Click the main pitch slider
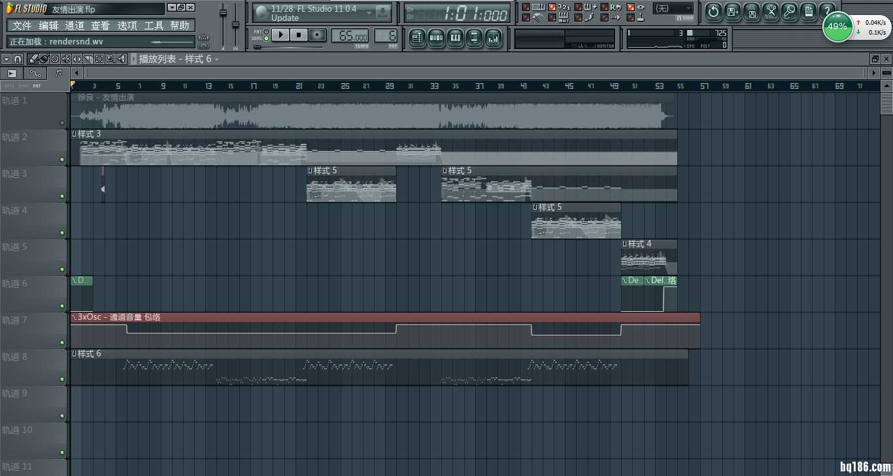Screen dimensions: 893x476 [x=236, y=25]
